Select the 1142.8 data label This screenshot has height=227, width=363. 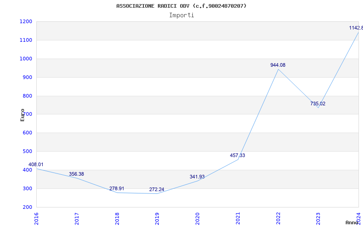[x=356, y=28]
